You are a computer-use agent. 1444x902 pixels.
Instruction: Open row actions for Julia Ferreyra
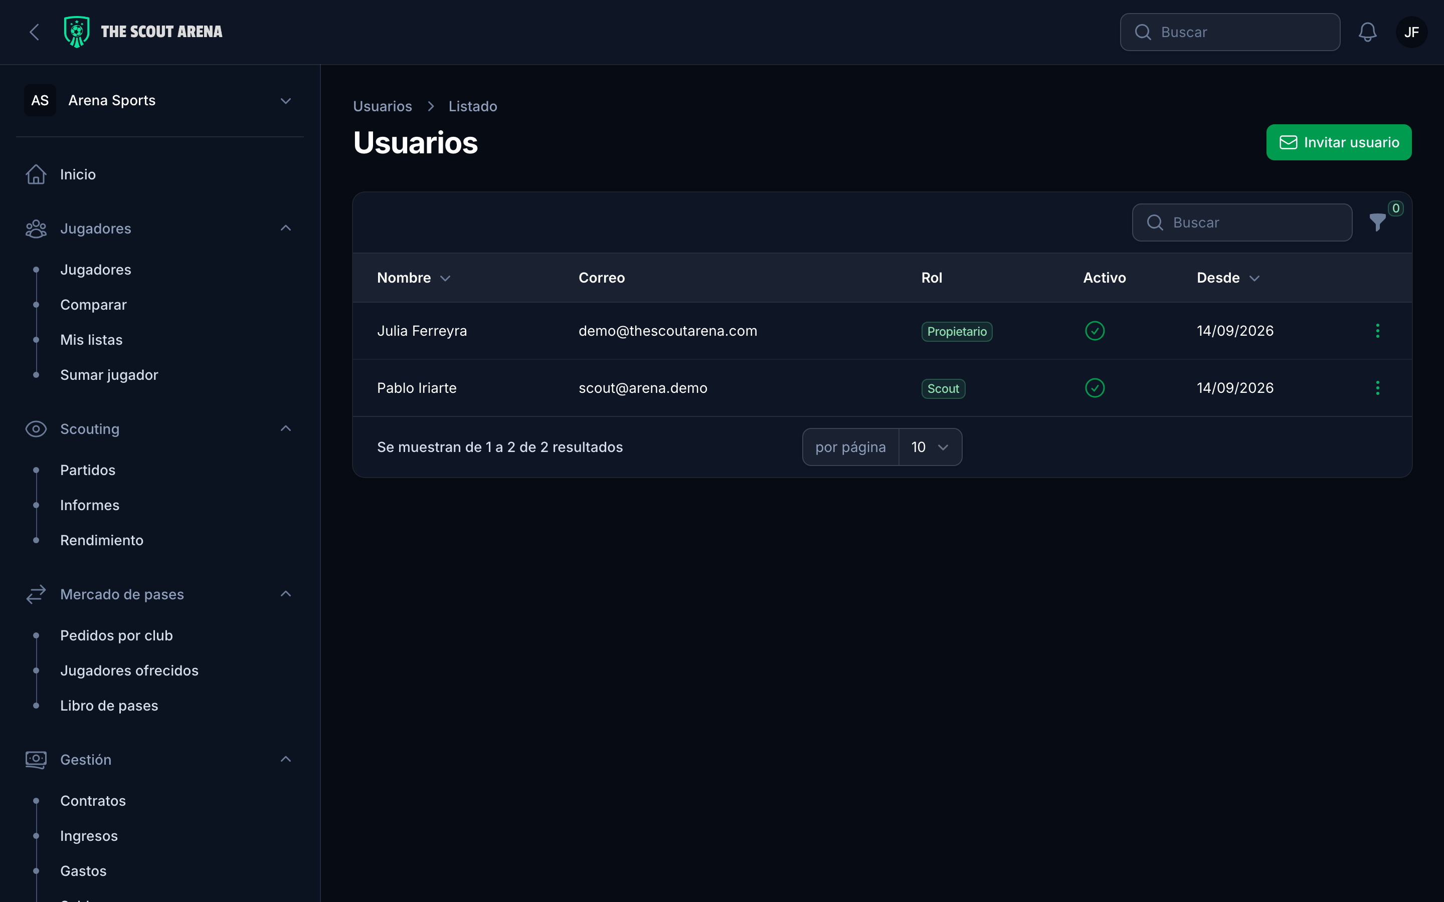click(x=1377, y=331)
